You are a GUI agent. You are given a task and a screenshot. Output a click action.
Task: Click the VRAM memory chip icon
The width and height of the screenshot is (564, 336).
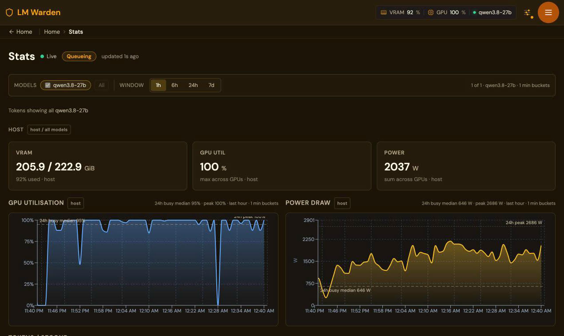tap(384, 12)
